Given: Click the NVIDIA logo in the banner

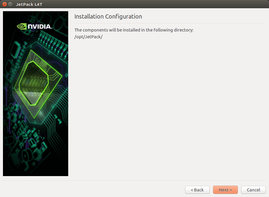Looking at the screenshot, I should pyautogui.click(x=34, y=27).
